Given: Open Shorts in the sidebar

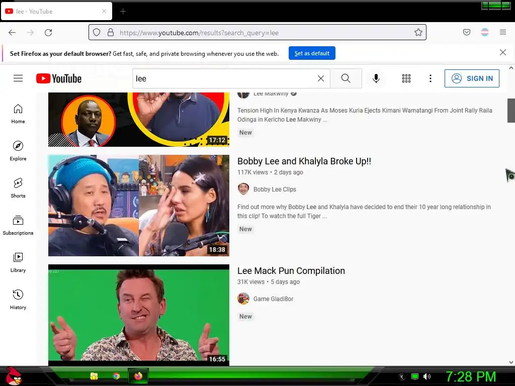Looking at the screenshot, I should pos(18,188).
